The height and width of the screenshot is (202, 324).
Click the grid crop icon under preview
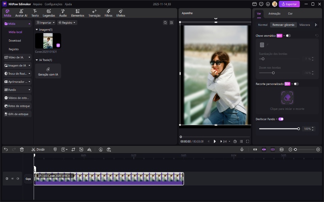click(241, 141)
